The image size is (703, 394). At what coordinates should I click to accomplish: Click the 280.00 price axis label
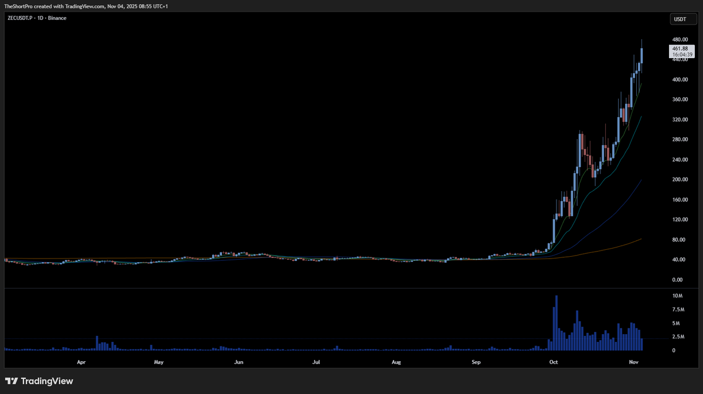(680, 140)
